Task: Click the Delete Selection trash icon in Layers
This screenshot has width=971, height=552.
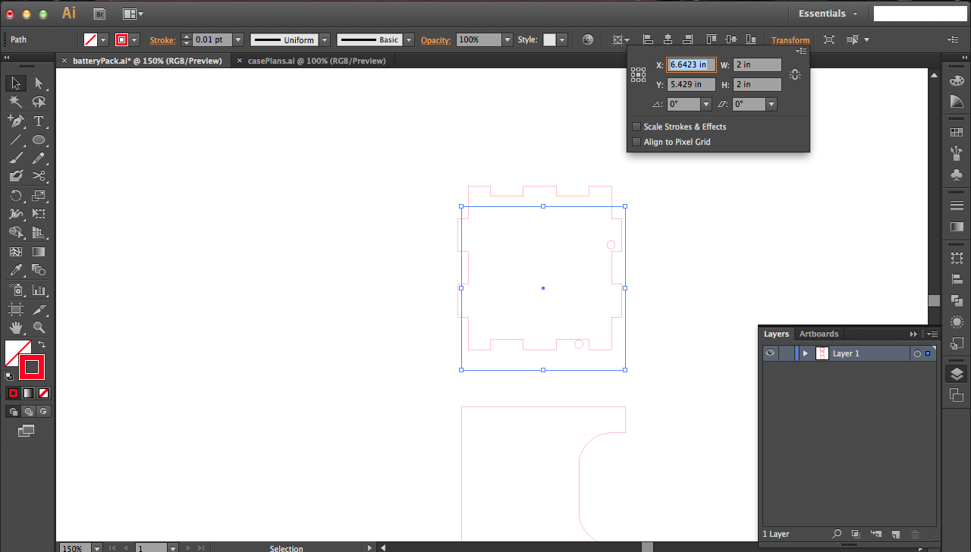Action: pos(915,535)
